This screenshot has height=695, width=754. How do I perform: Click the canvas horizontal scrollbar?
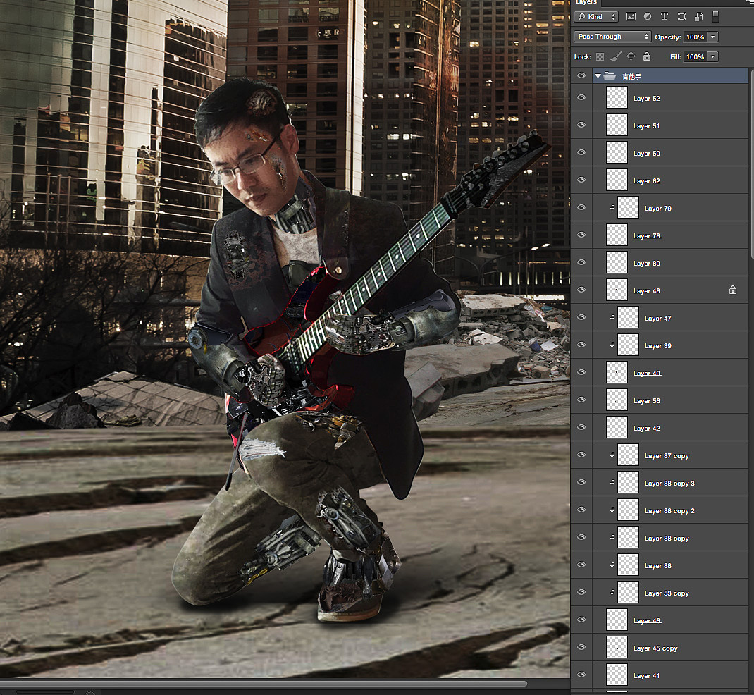[x=264, y=684]
